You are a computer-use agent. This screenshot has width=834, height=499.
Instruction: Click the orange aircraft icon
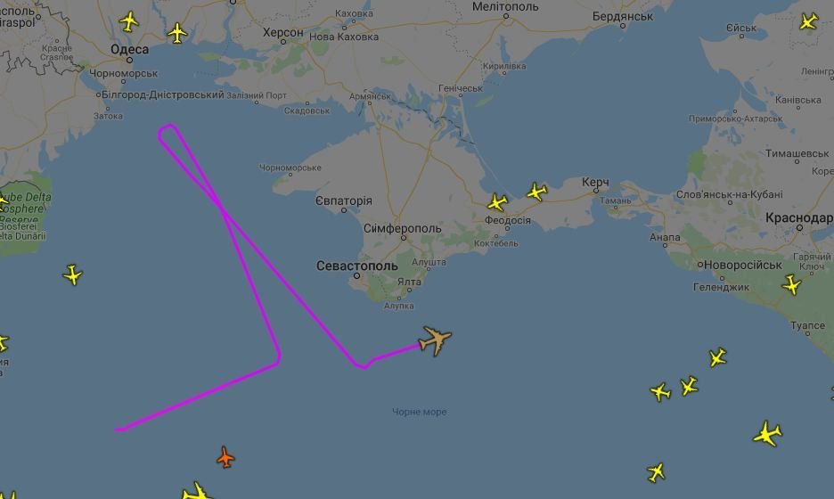coord(225,457)
